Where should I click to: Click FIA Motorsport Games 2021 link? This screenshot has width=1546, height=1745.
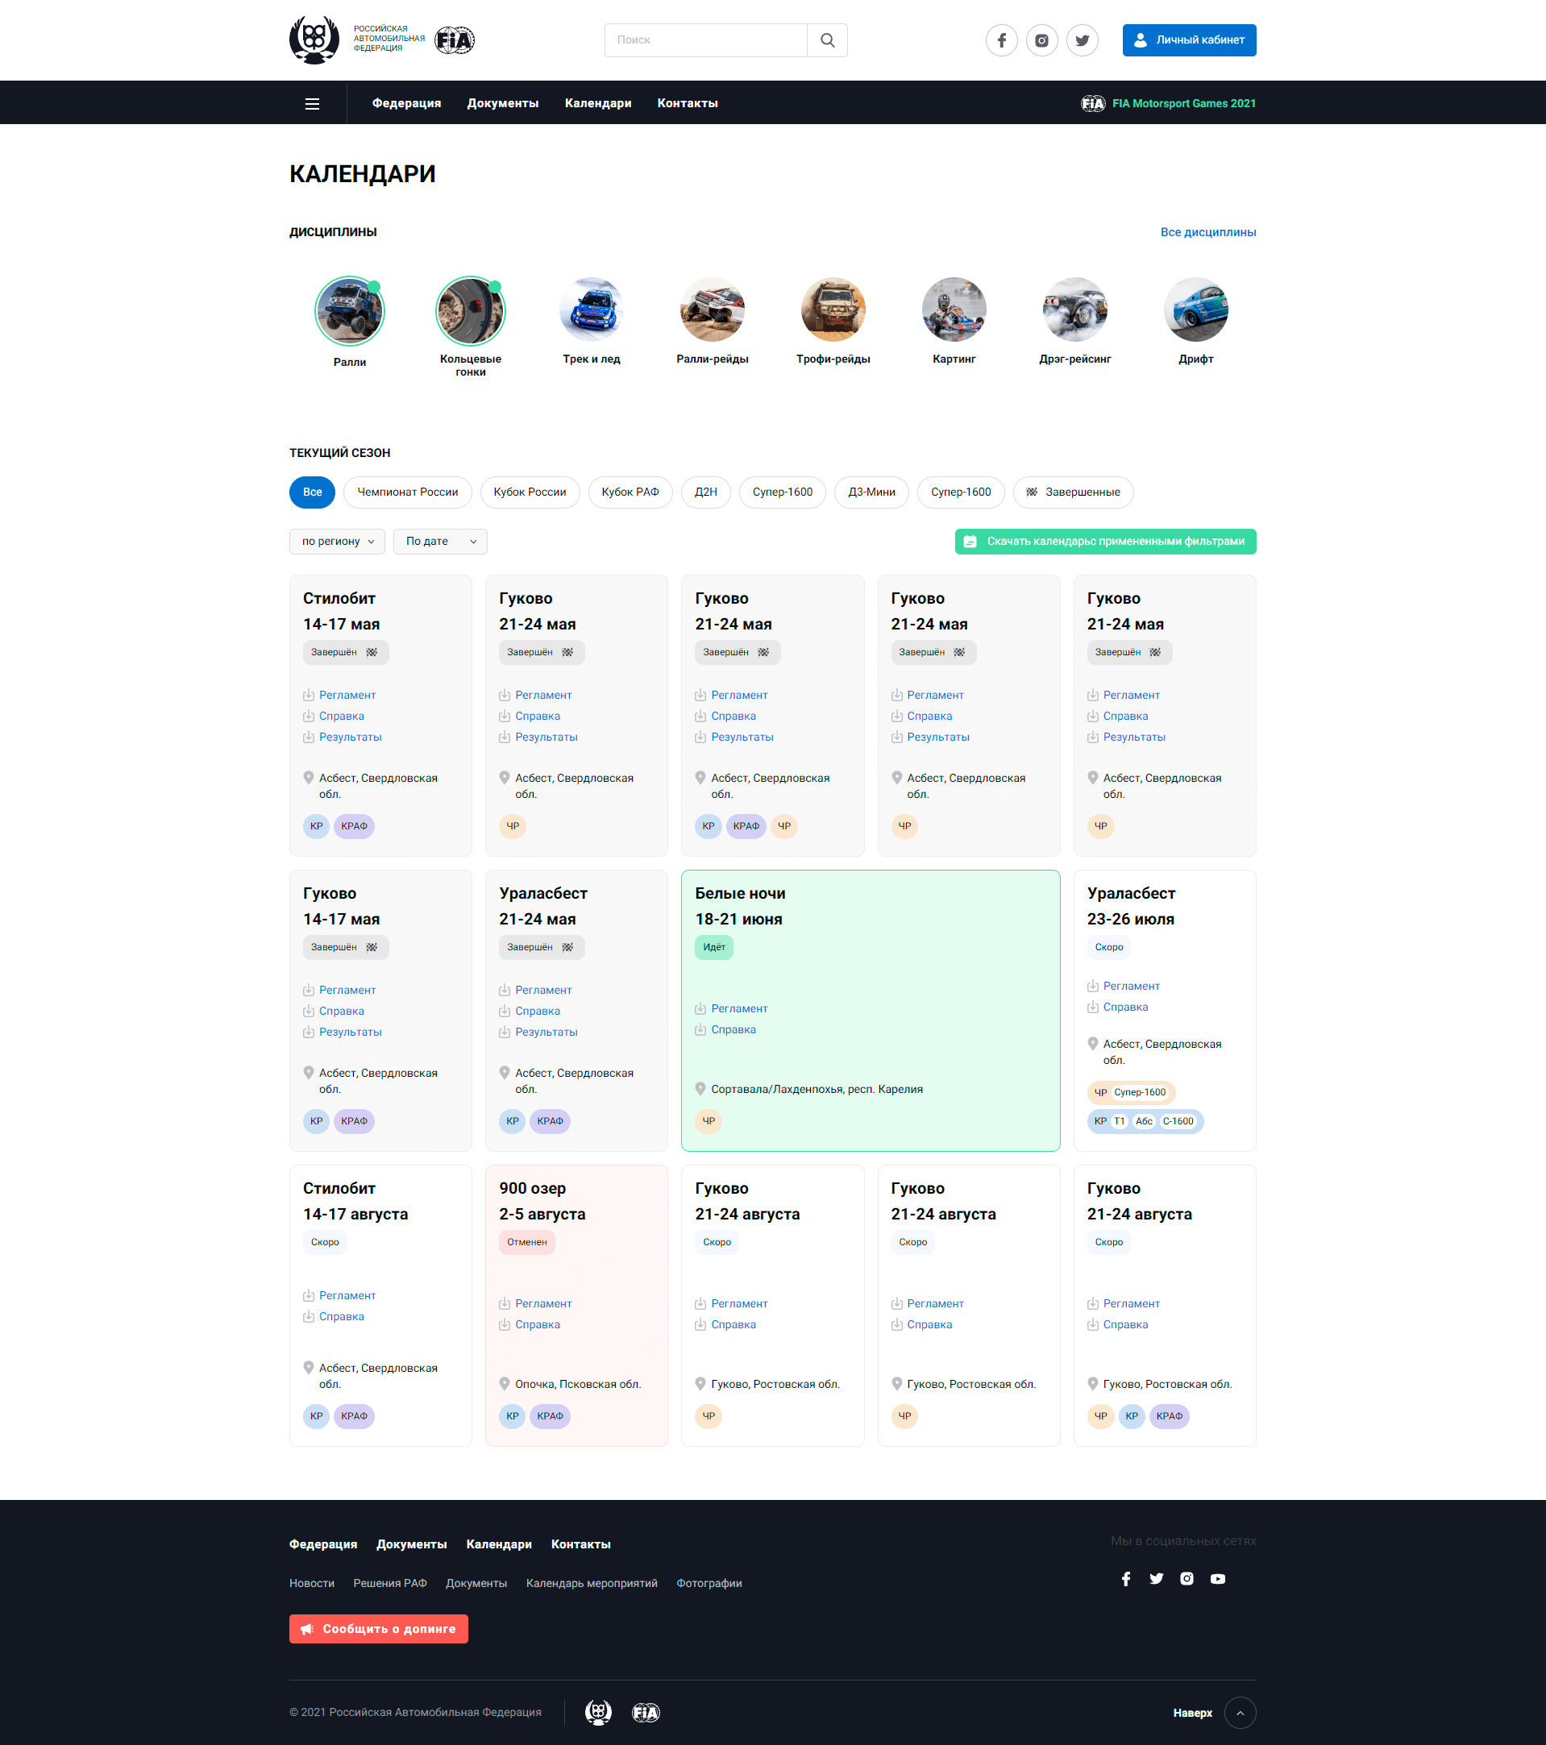(x=1169, y=103)
